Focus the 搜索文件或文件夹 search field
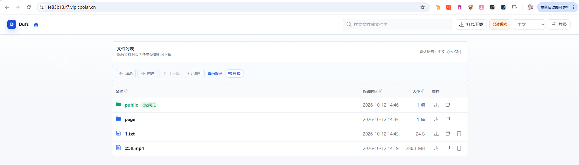The height and width of the screenshot is (165, 579). click(397, 24)
